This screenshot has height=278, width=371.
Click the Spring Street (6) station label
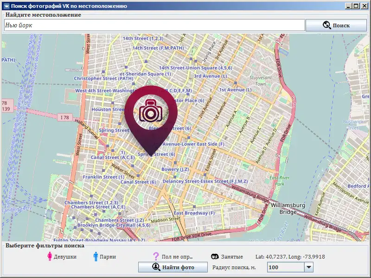tap(156, 154)
